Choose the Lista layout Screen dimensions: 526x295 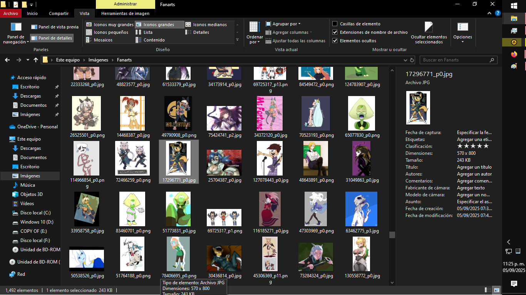pyautogui.click(x=144, y=32)
